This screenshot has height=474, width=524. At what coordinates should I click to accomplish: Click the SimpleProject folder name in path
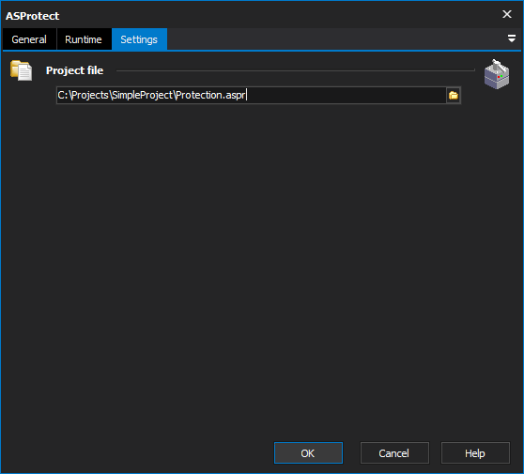click(x=143, y=96)
